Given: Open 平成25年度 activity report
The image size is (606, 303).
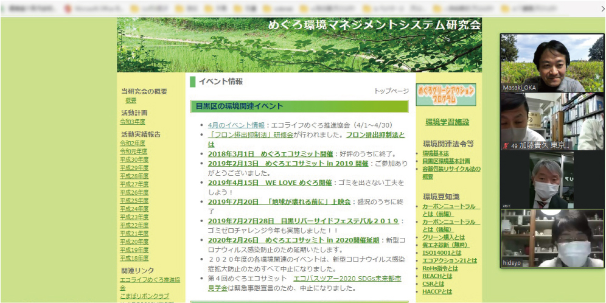Looking at the screenshot, I should 134,201.
